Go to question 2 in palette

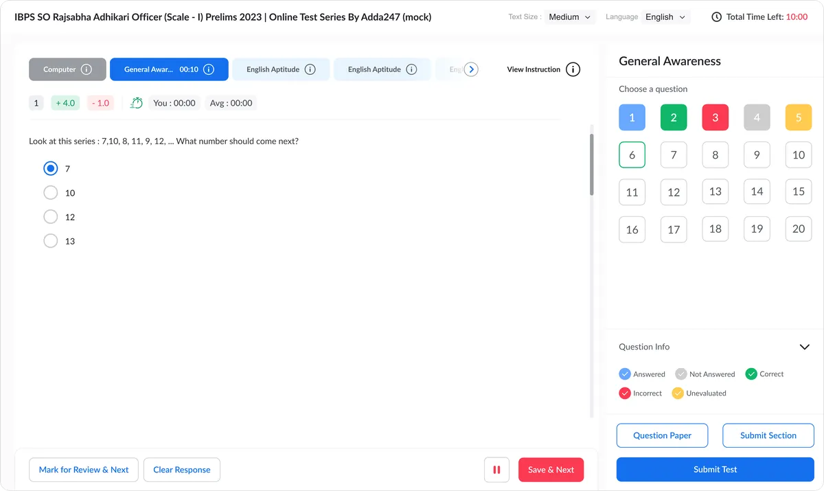point(674,117)
